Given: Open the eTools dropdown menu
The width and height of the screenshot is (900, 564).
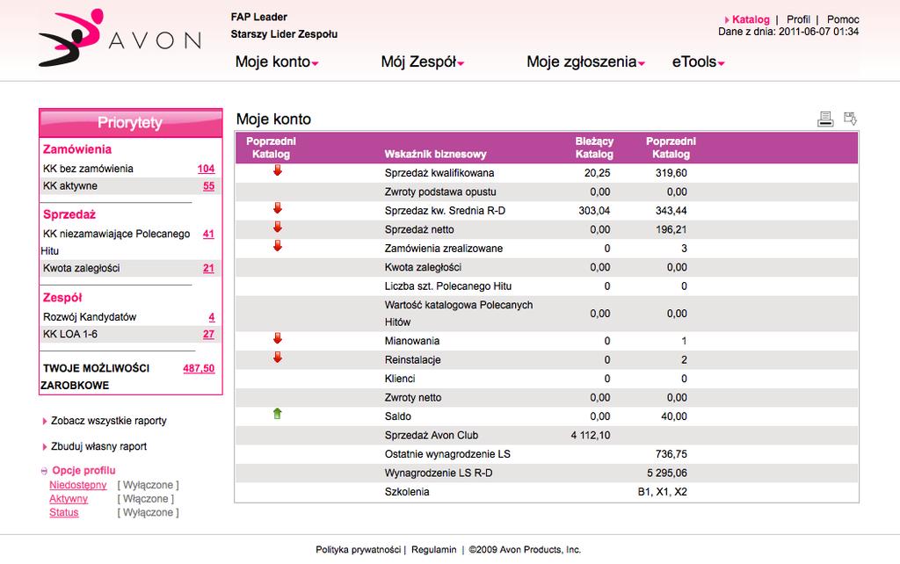Looking at the screenshot, I should (698, 62).
